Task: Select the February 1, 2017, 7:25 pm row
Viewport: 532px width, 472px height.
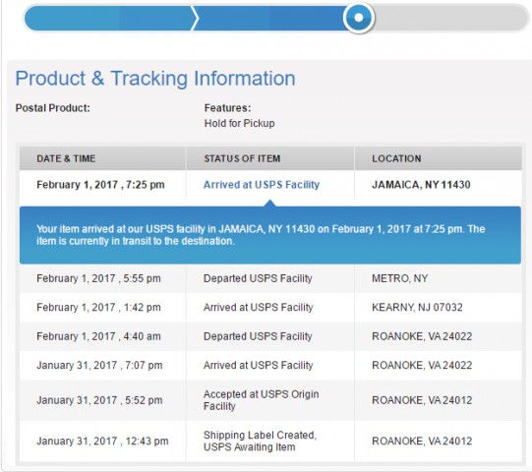Action: (x=270, y=185)
